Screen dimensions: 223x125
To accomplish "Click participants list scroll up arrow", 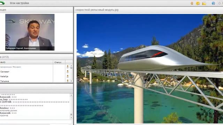I will [71, 66].
